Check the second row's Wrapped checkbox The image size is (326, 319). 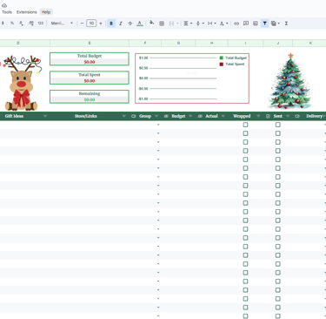tap(245, 133)
